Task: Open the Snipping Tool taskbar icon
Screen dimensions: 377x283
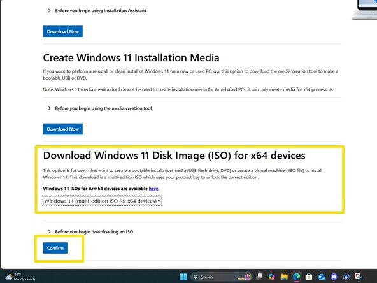Action: coord(359,277)
